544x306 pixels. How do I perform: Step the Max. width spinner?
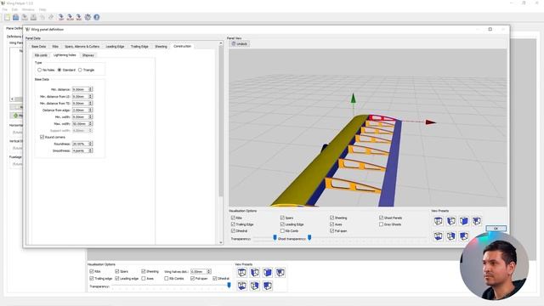point(91,123)
